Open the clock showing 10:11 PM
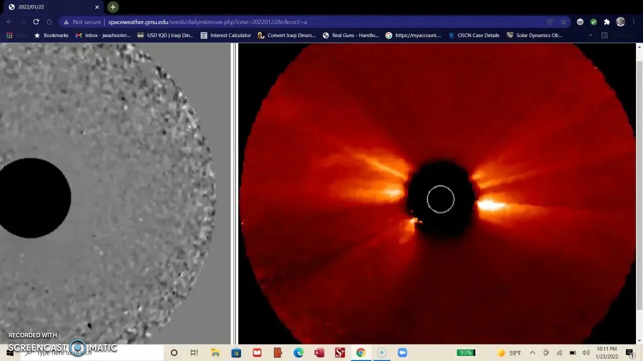The width and height of the screenshot is (643, 361). (x=607, y=352)
